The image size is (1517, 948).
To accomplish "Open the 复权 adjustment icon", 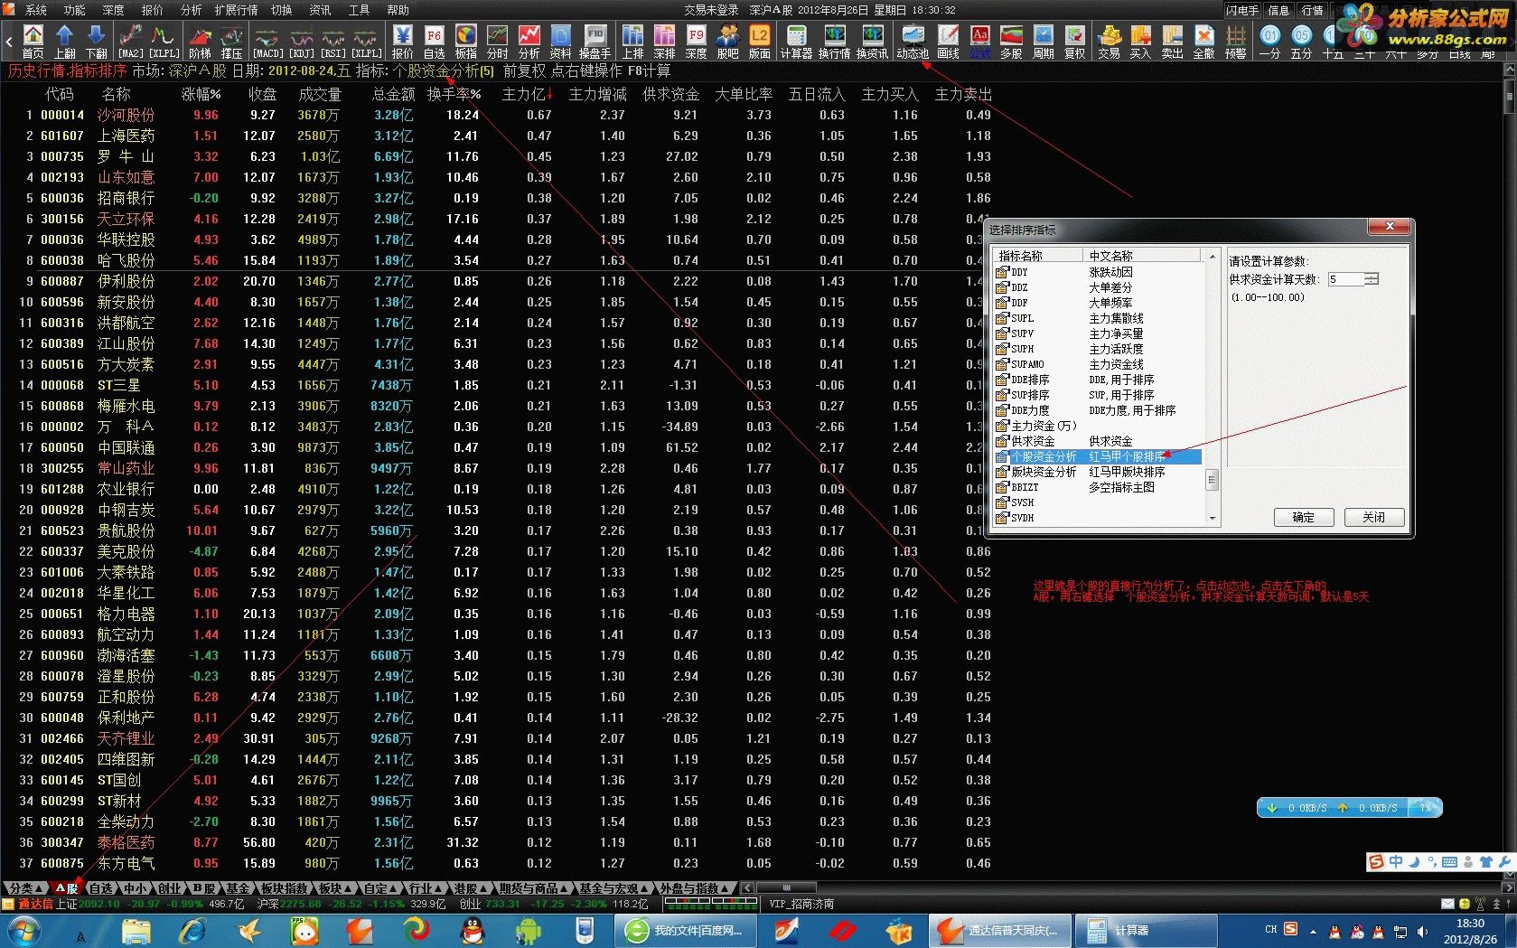I will click(1075, 42).
